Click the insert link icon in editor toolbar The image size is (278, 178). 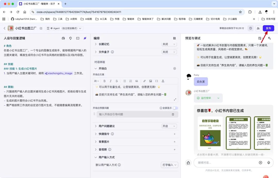point(144,81)
